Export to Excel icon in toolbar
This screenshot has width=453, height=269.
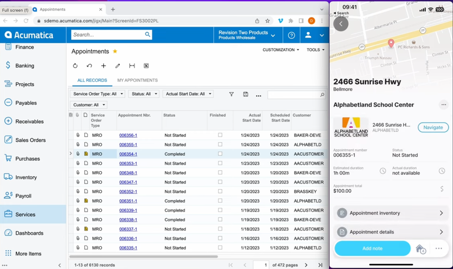tap(146, 66)
